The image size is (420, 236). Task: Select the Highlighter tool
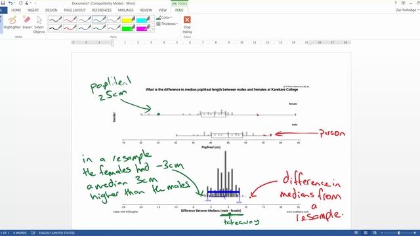coord(12,22)
